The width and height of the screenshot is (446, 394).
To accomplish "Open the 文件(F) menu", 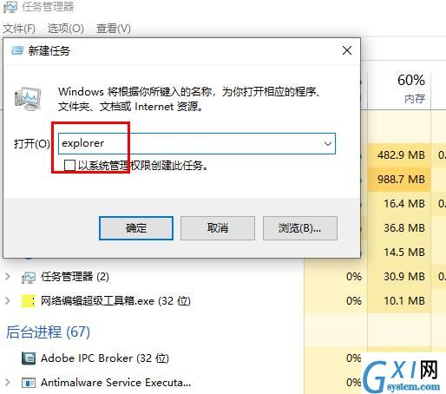I will coord(19,29).
